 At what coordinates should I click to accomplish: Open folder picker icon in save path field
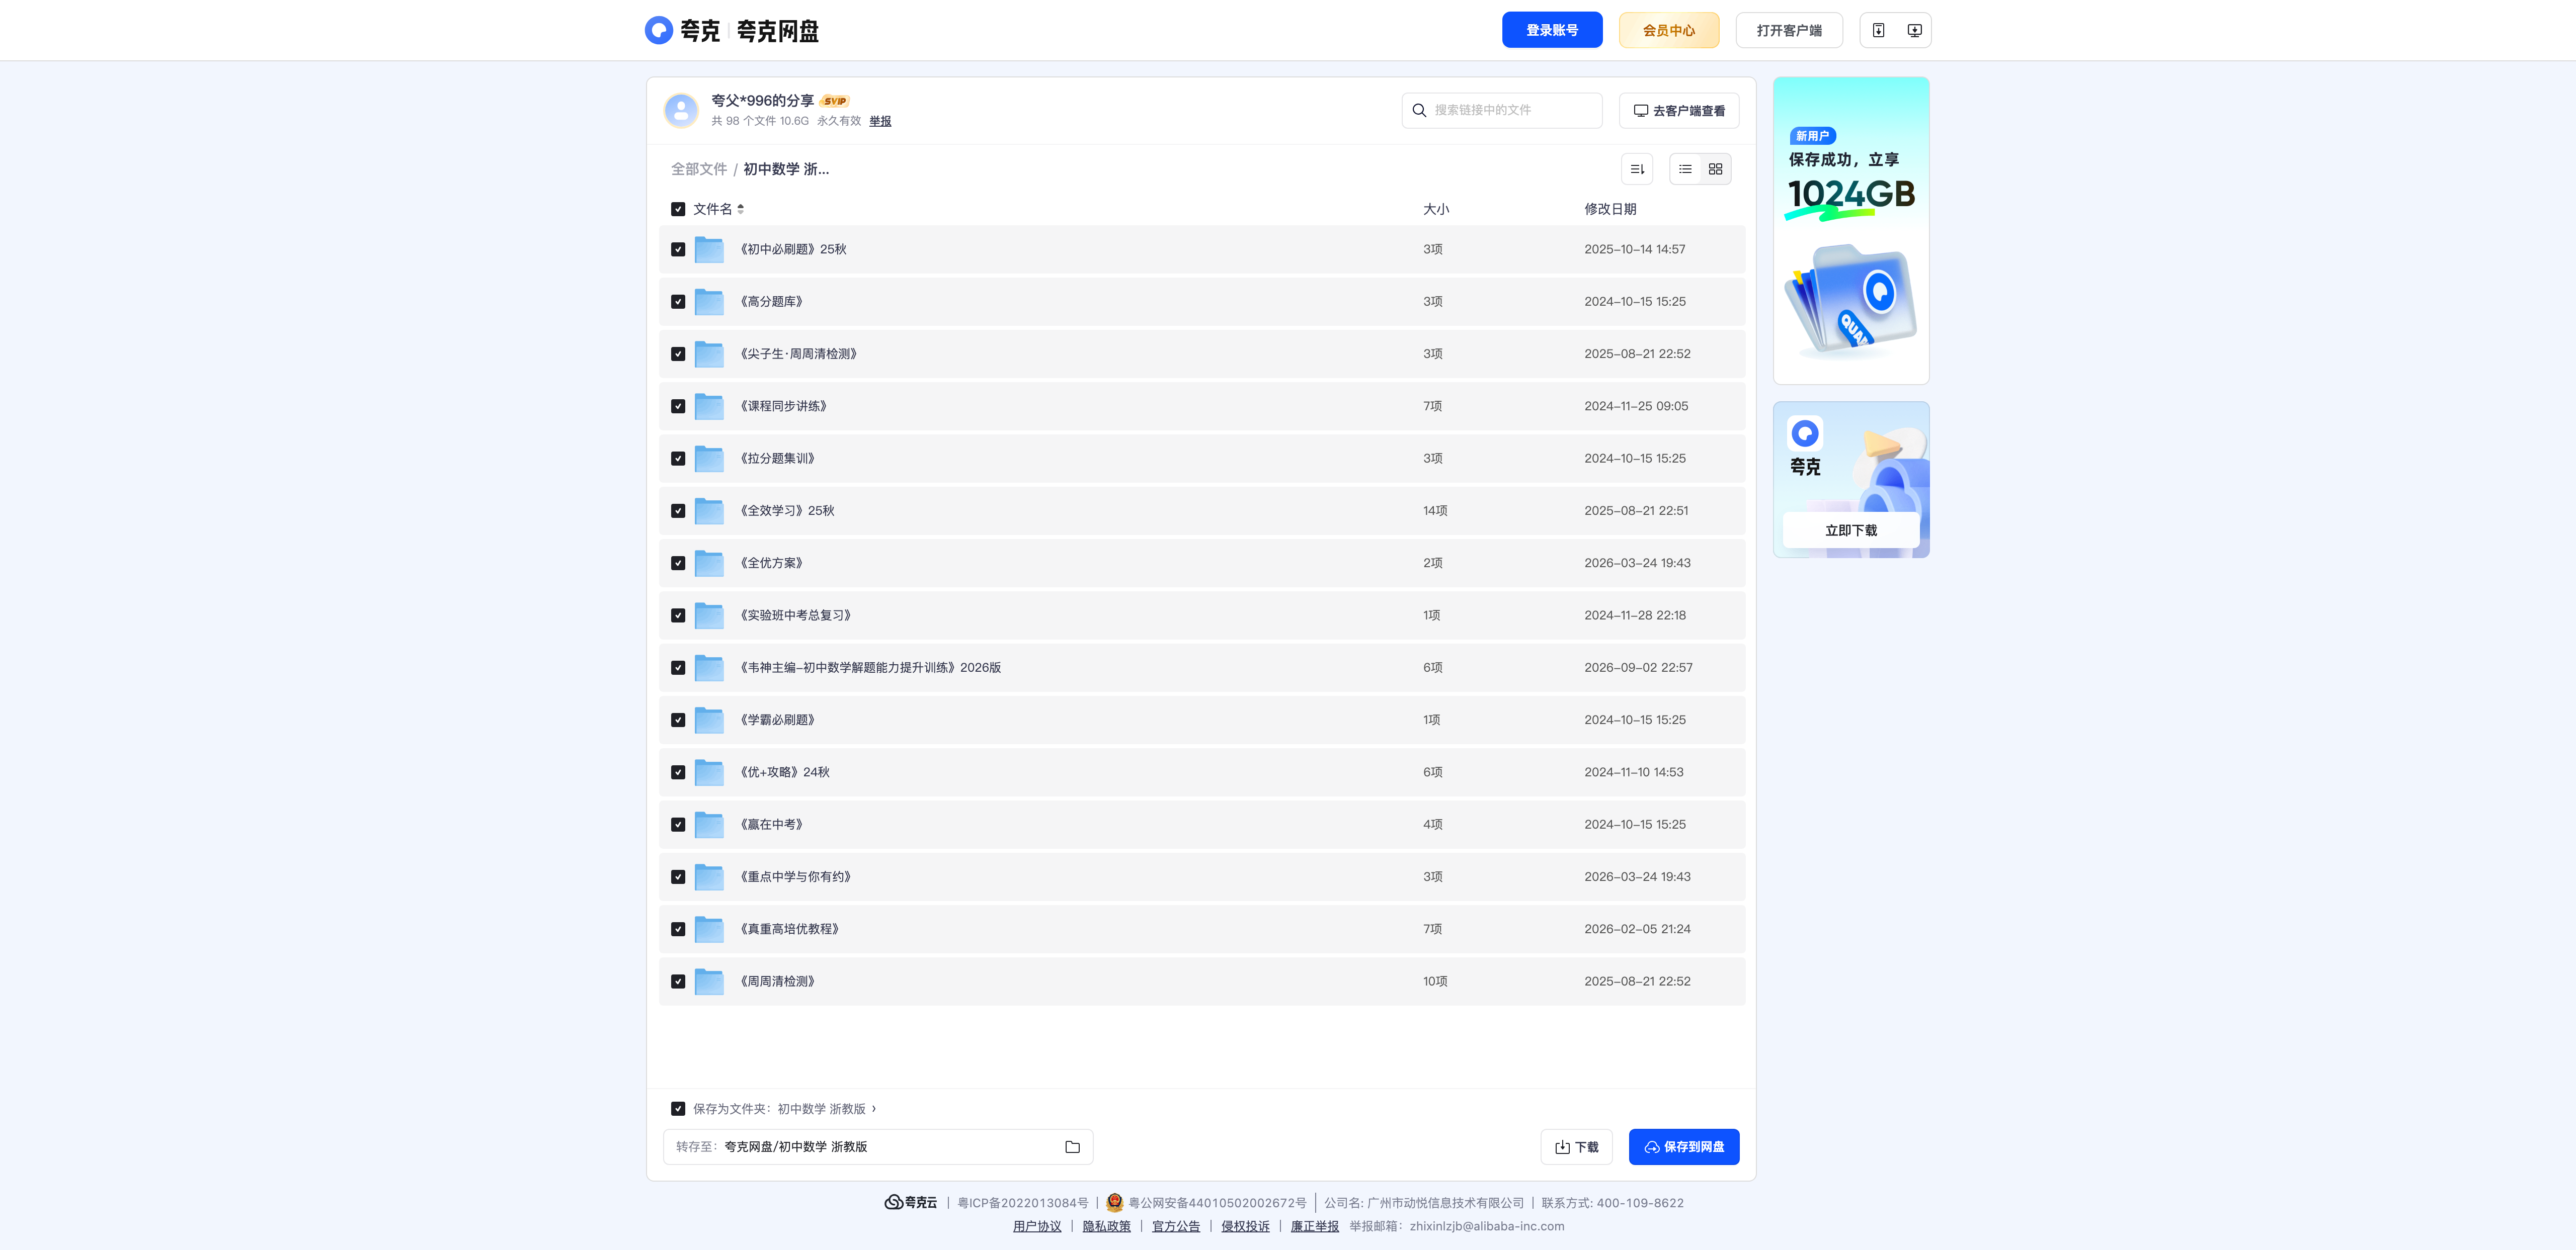click(x=1072, y=1147)
